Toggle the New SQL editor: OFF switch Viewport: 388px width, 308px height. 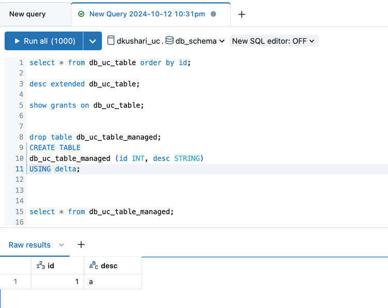click(x=274, y=41)
